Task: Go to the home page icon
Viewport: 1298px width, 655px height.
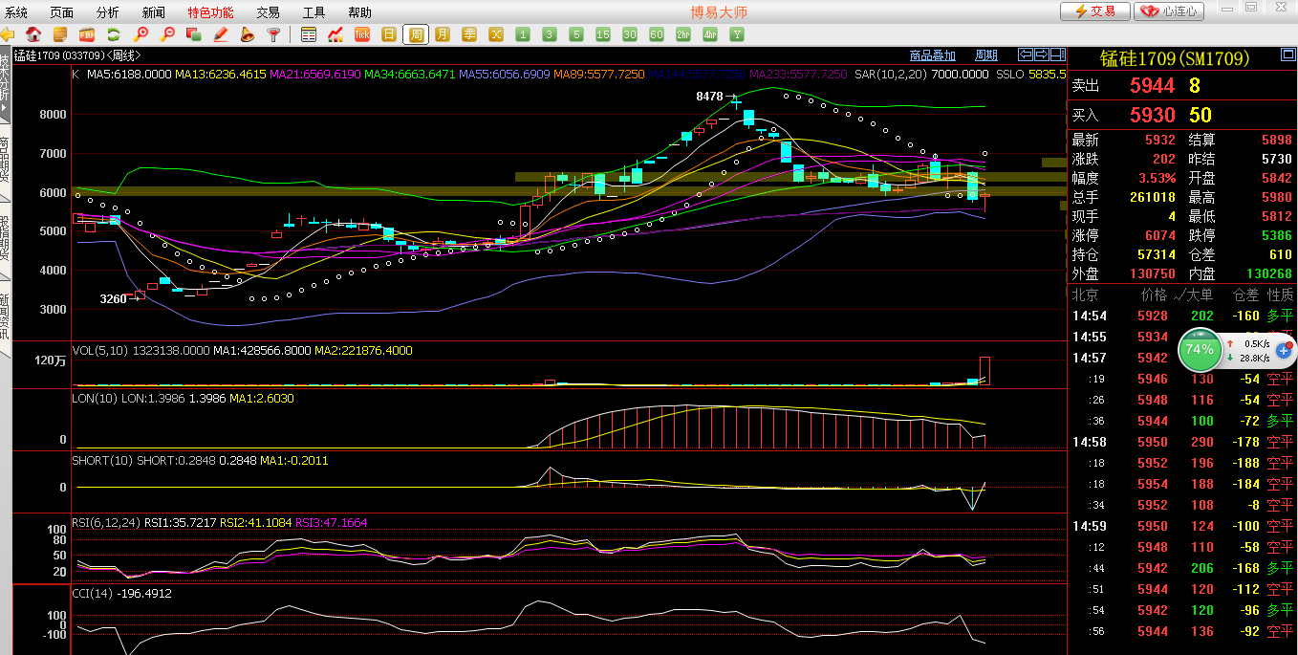Action: click(x=33, y=34)
